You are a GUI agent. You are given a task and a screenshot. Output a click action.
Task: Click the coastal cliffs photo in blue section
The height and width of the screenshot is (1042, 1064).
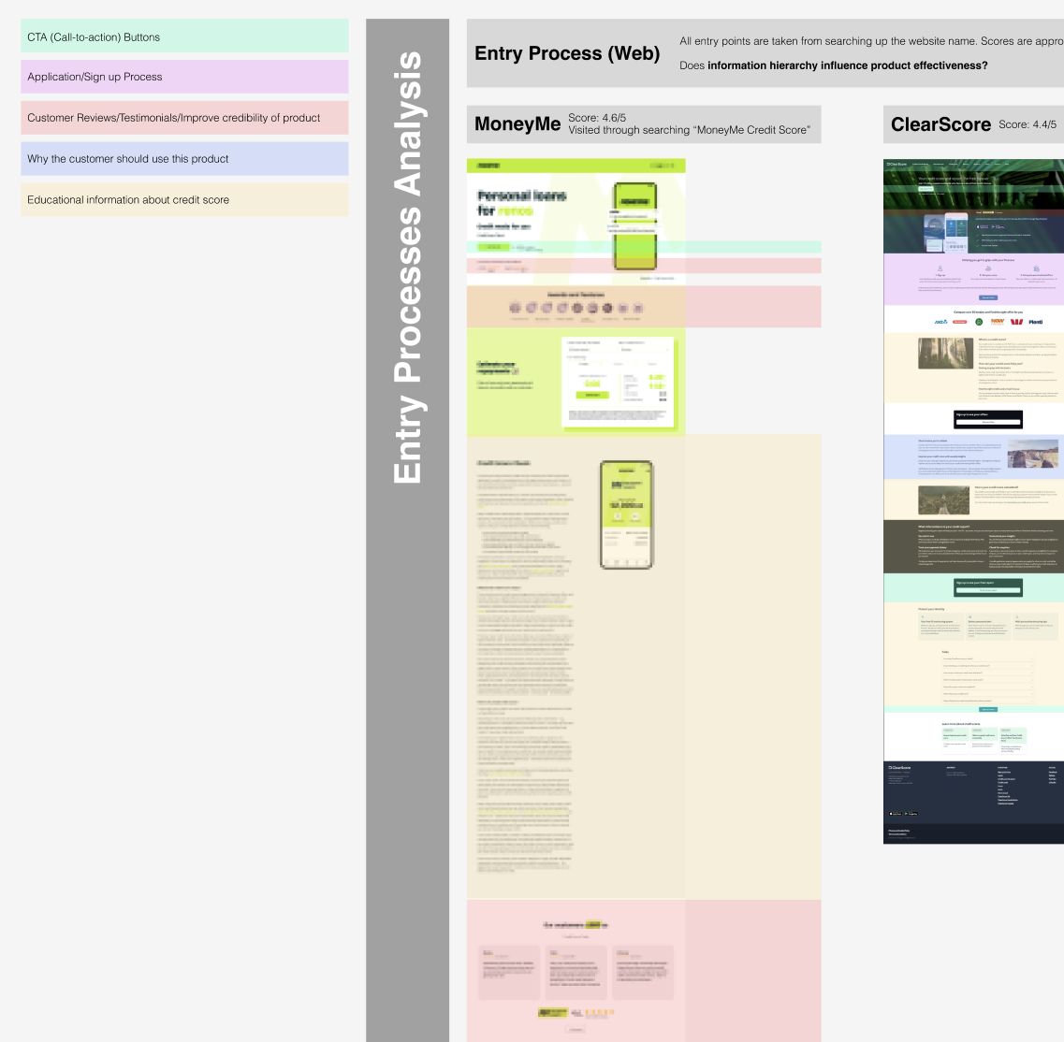pos(1033,454)
